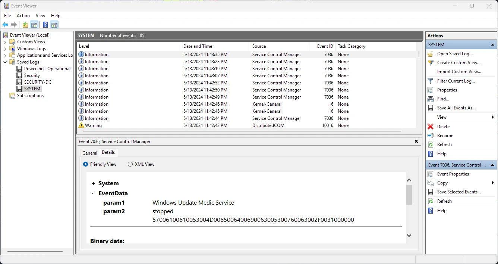The image size is (498, 264).
Task: Click the Forward arrow toolbar icon
Action: [x=14, y=25]
